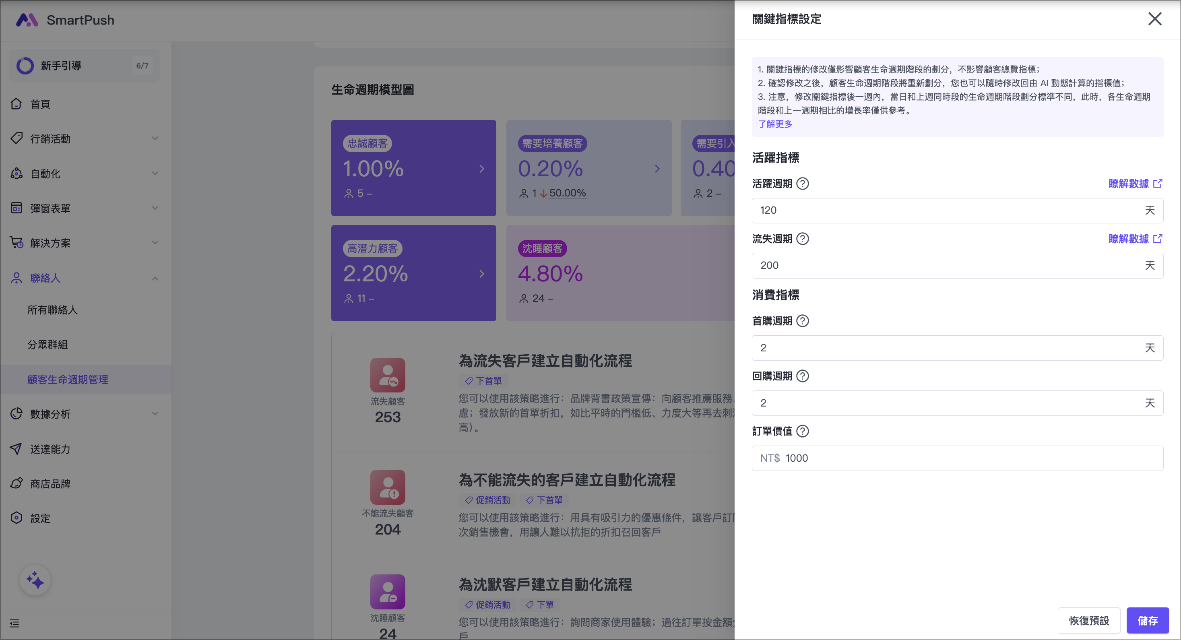The height and width of the screenshot is (640, 1181).
Task: Open the AI sparkle assistant button
Action: pyautogui.click(x=35, y=580)
